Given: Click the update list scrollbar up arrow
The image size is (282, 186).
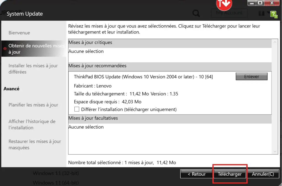Looking at the screenshot, I should (x=275, y=42).
